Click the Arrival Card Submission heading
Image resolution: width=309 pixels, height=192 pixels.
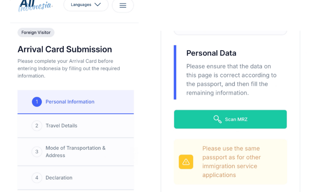coord(65,49)
